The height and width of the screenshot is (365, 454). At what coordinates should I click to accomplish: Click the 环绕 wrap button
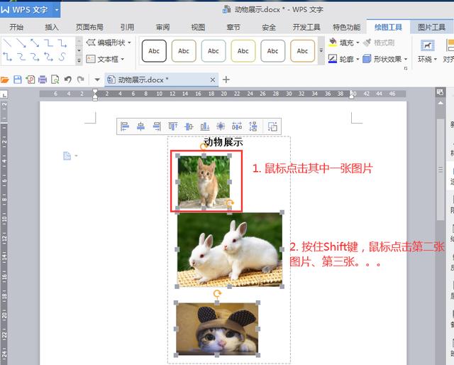click(x=427, y=51)
